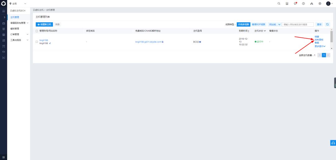Open the search magnifier icon in top bar

(279, 3)
